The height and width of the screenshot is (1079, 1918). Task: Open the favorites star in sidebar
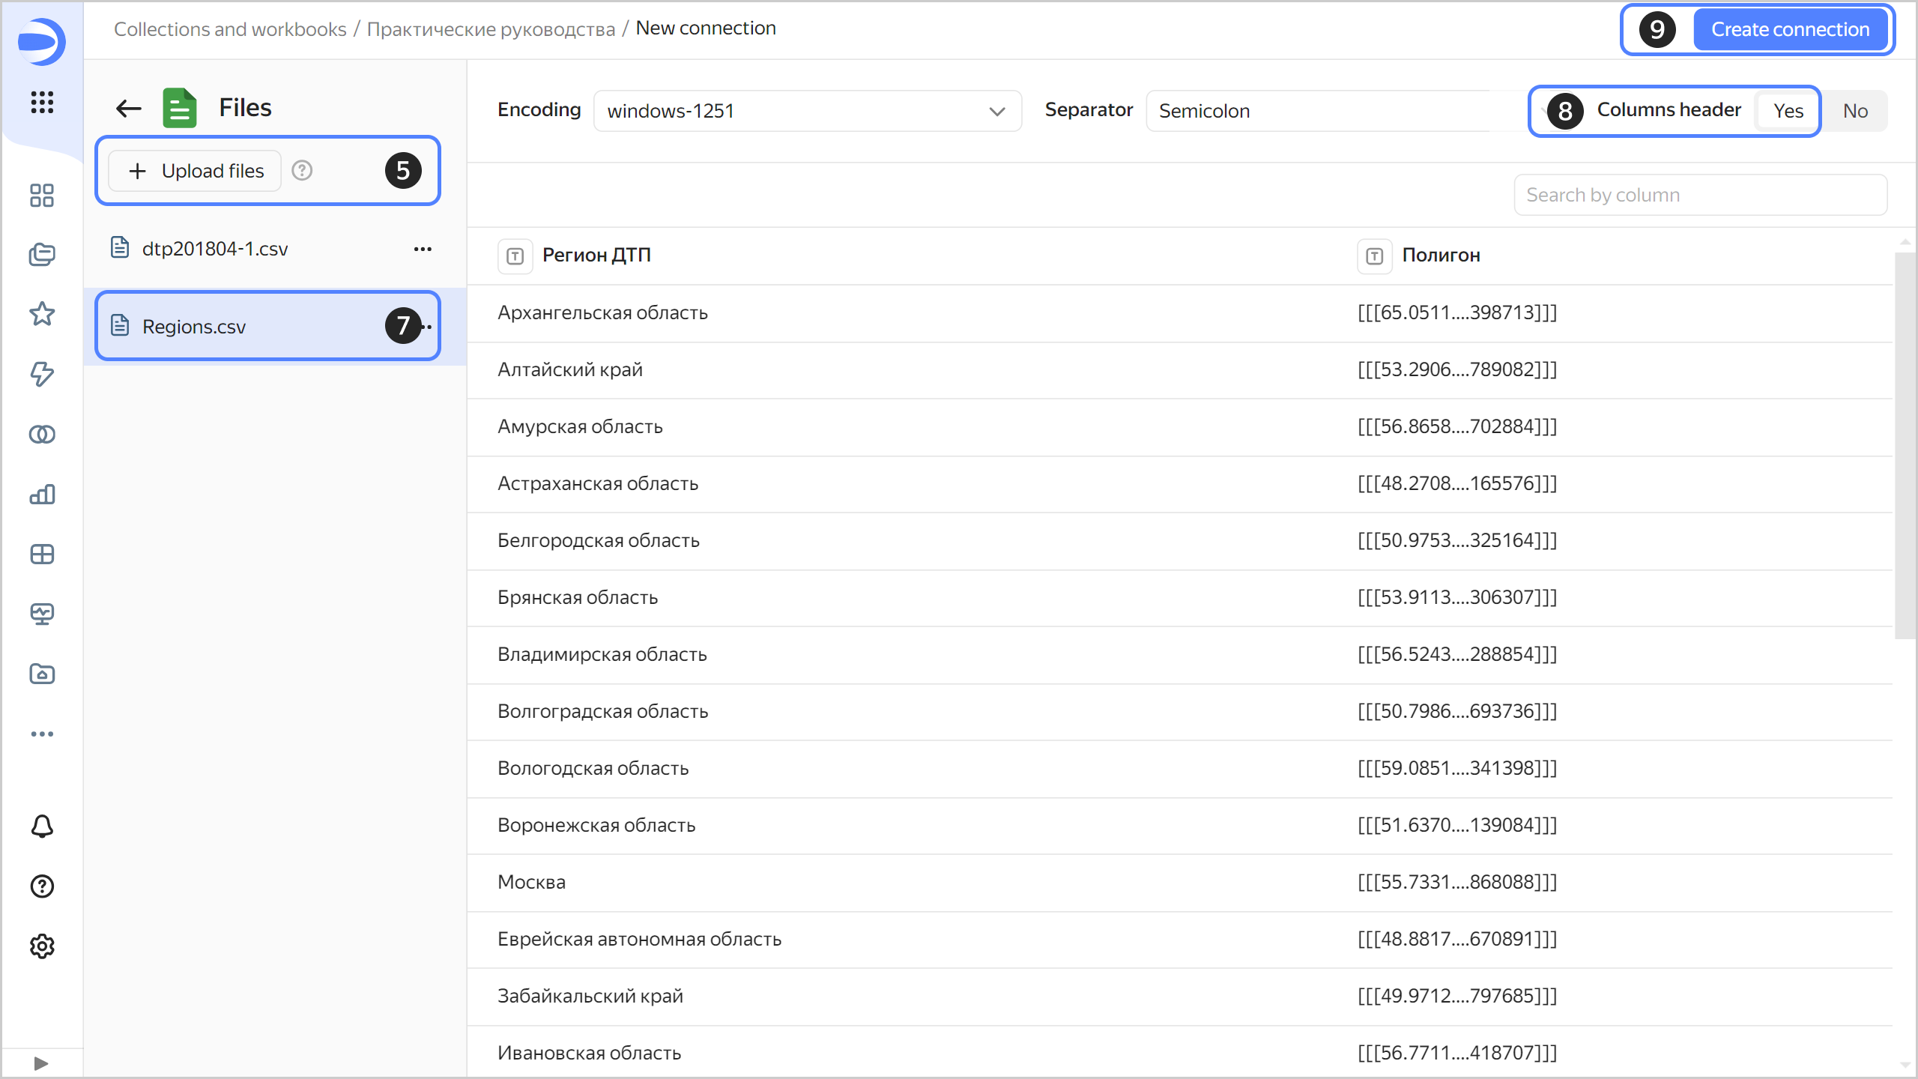click(42, 314)
